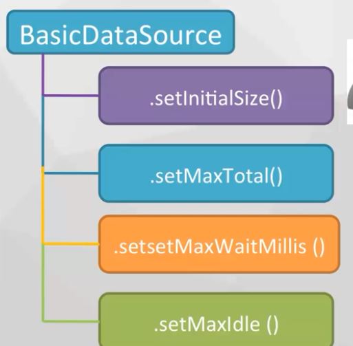Click the blue horizontal connector to setMaxTotal
This screenshot has height=346, width=353.
point(71,173)
